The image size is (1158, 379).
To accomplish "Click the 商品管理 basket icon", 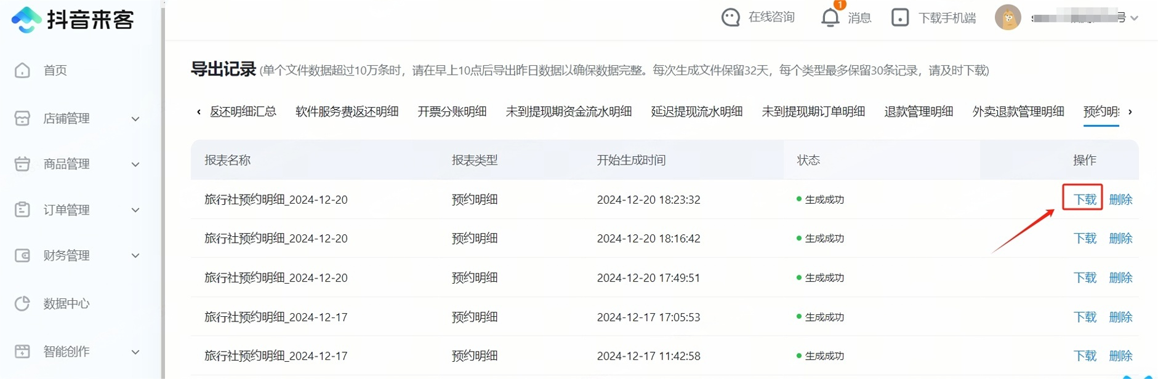I will pos(22,164).
